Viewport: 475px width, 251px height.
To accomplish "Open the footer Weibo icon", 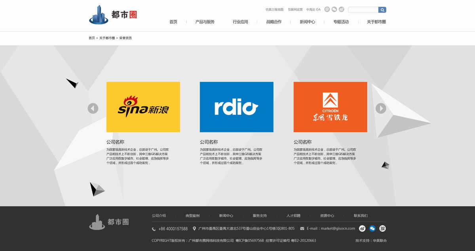I will (x=362, y=228).
